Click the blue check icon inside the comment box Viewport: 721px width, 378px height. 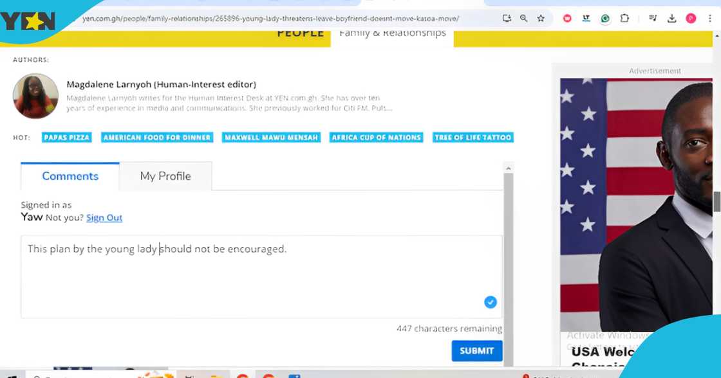pyautogui.click(x=491, y=302)
